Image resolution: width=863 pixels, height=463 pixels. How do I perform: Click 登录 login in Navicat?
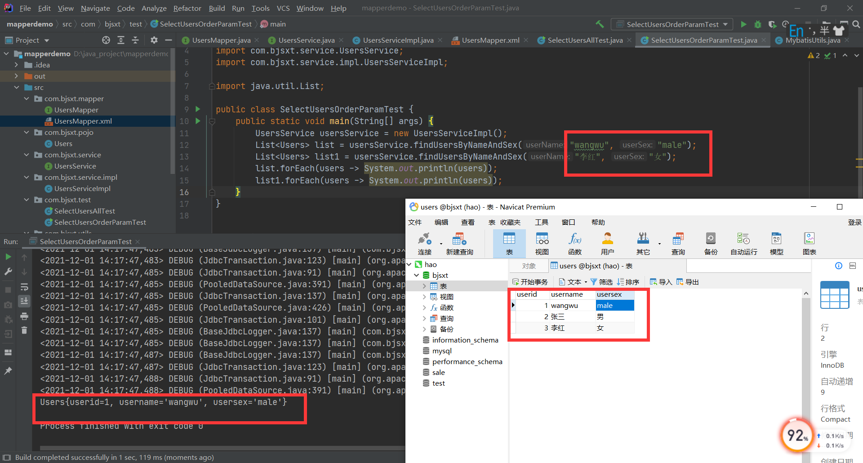coord(854,222)
